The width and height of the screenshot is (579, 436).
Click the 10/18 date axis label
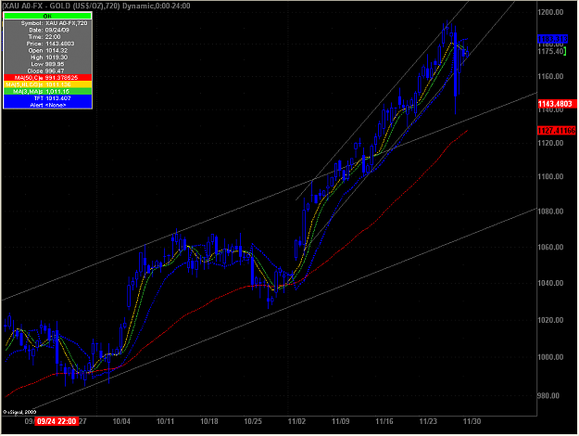(209, 421)
